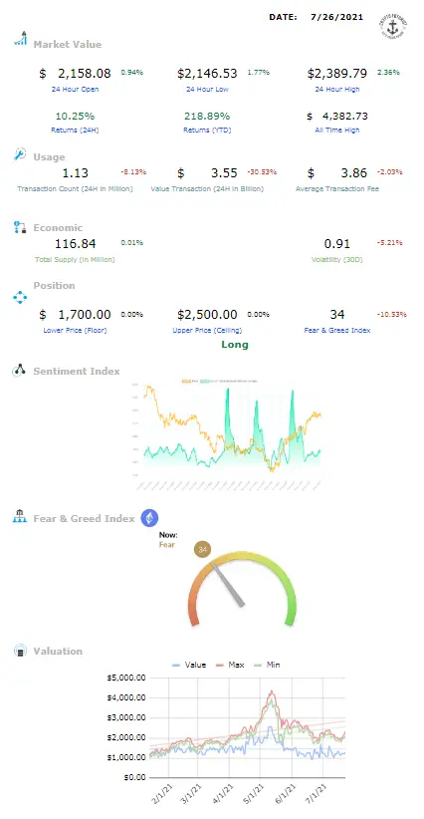Click the Sentiment Index section icon

coord(19,371)
